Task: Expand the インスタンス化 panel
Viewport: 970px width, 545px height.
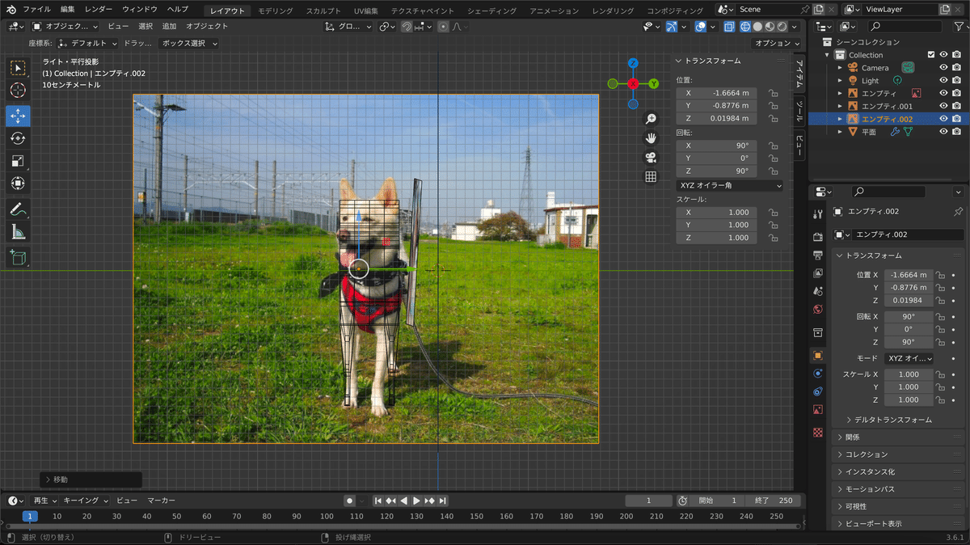Action: (x=898, y=471)
